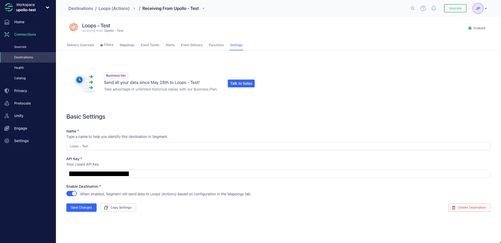Click the Upollo - Test source link under title
Viewport: 501px width, 243px height.
[x=114, y=31]
